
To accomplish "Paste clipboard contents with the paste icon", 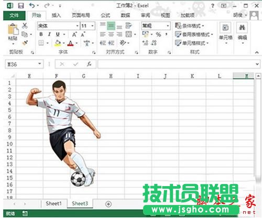I will pos(13,29).
